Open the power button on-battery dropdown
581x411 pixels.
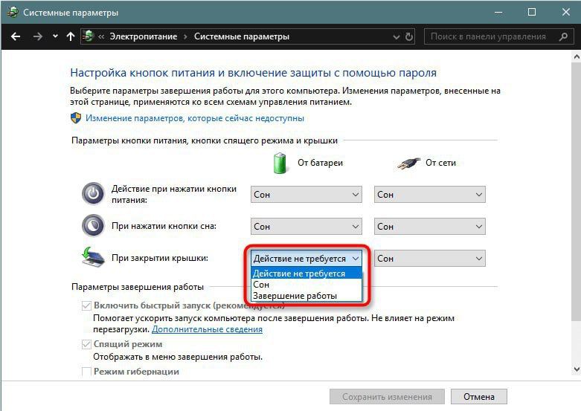(306, 195)
